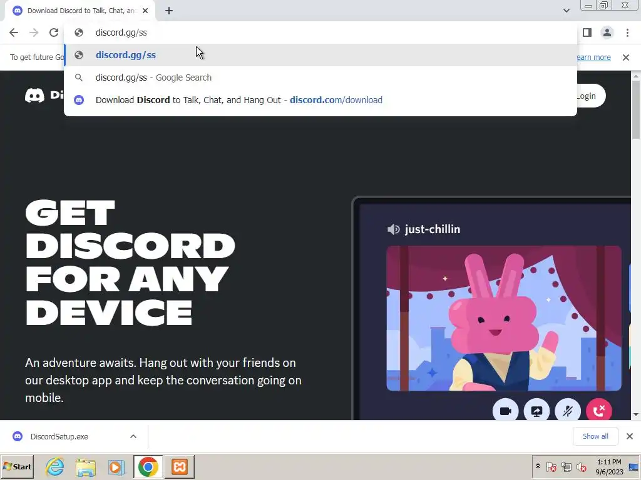Open a new tab with the plus button
The height and width of the screenshot is (480, 641).
coord(169,11)
